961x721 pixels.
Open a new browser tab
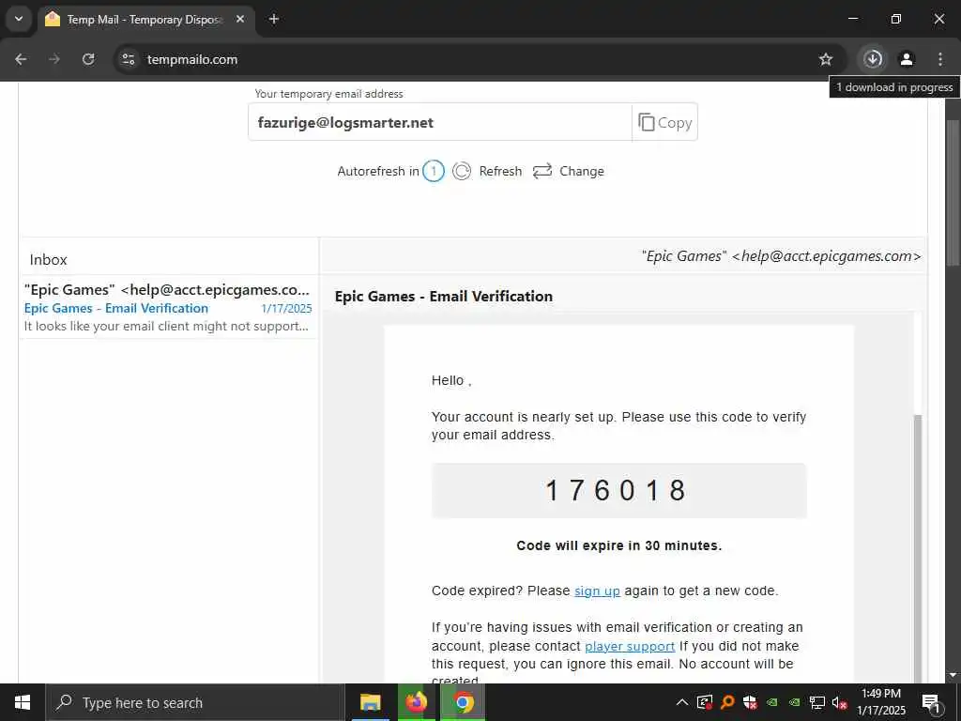click(274, 20)
